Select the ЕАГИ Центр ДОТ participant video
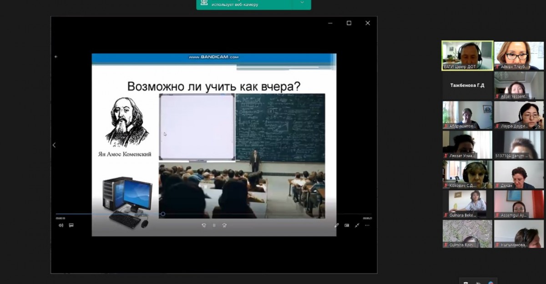This screenshot has width=546, height=284. [x=467, y=55]
